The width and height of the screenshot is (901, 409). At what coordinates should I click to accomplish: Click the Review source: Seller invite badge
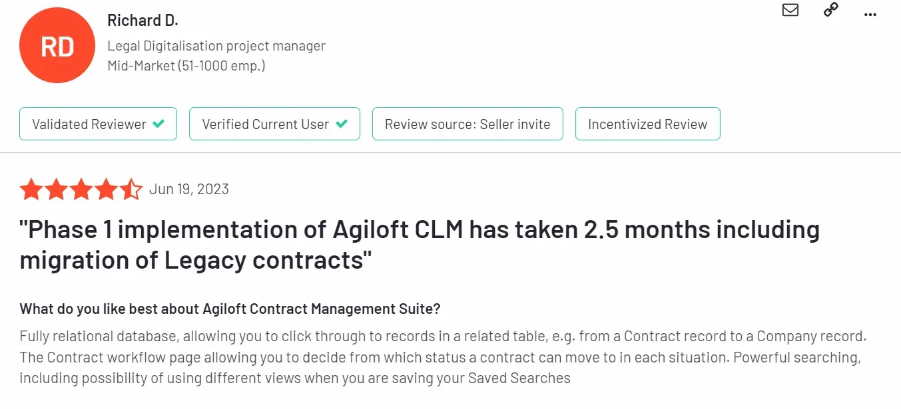pos(467,124)
